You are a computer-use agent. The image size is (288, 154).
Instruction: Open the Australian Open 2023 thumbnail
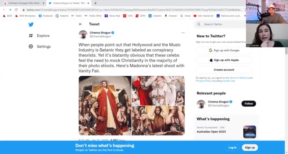[x=250, y=132]
